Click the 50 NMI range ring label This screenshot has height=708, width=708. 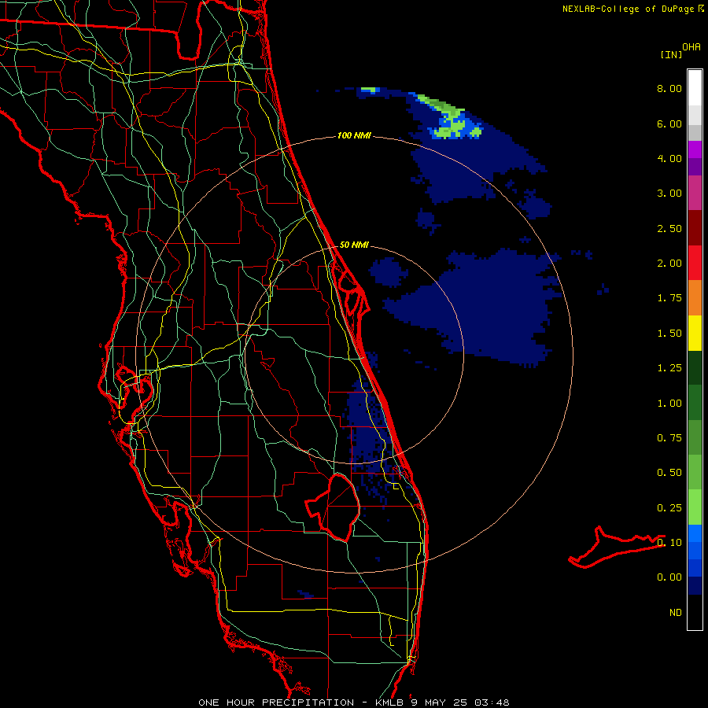[354, 245]
